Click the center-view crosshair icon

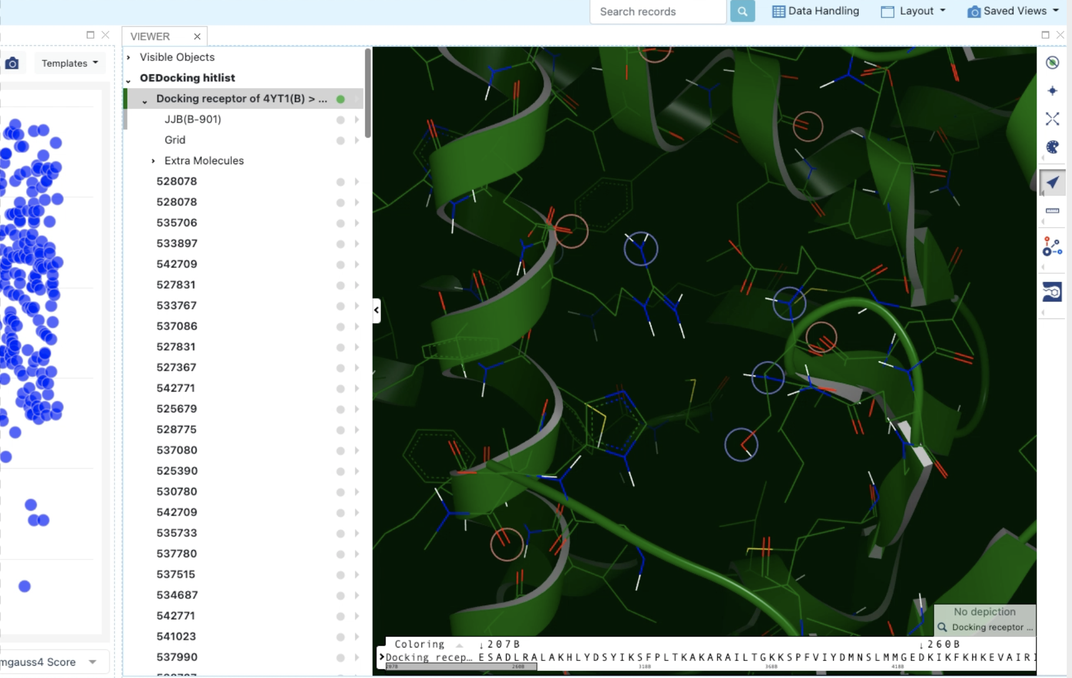[x=1053, y=90]
